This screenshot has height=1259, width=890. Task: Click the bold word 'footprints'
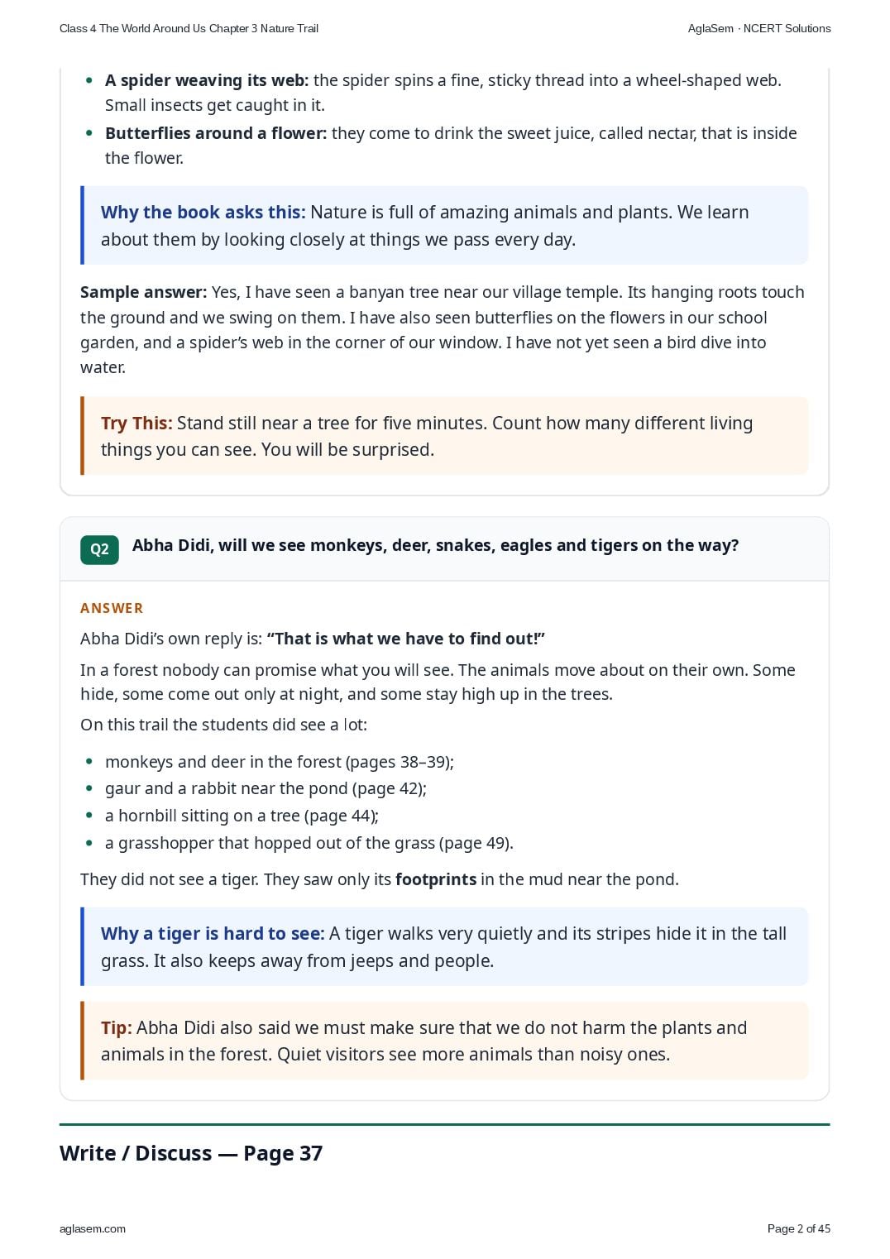[436, 879]
